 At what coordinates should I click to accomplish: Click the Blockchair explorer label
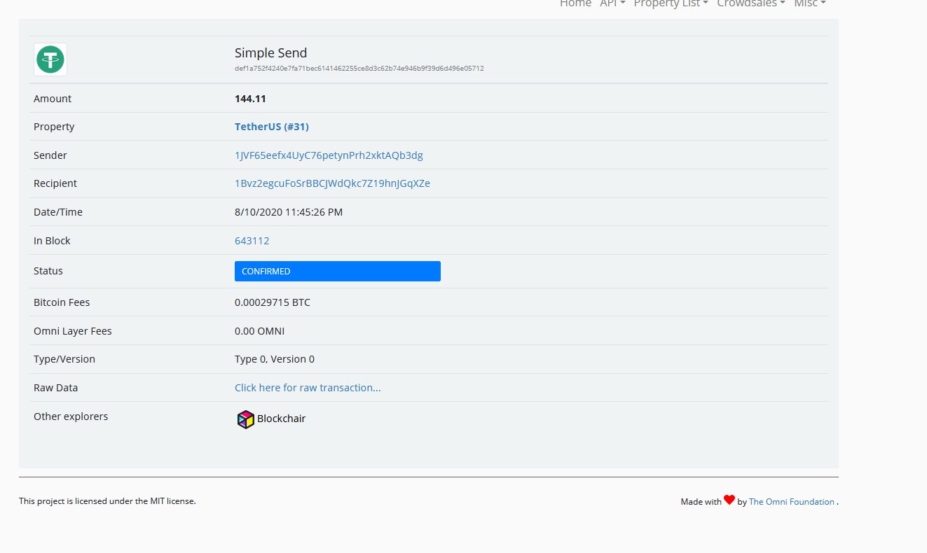(x=281, y=419)
